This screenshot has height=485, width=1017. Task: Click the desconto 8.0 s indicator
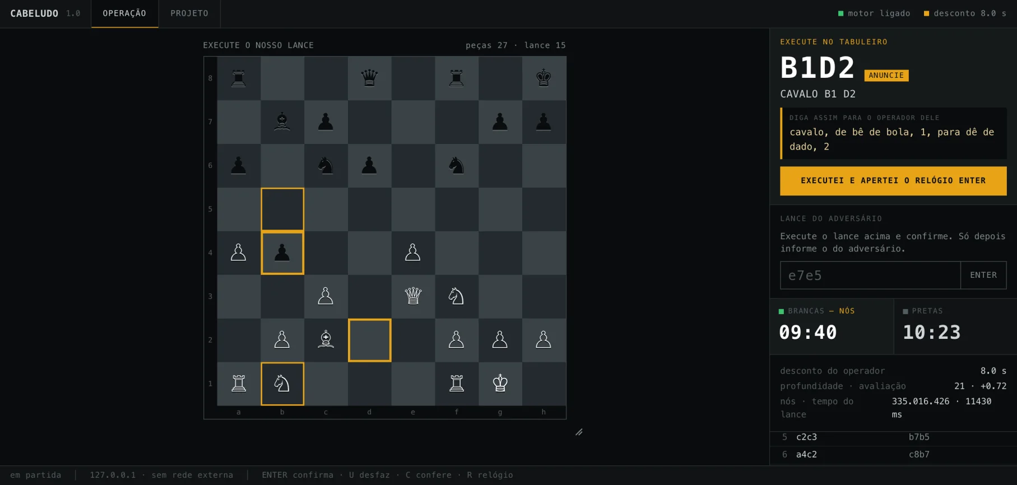click(965, 13)
